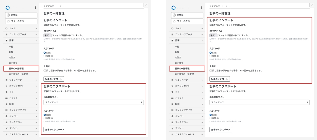
Task: Click the 再構築 rebuild icon in left screenshot
Action: (x=8, y=15)
